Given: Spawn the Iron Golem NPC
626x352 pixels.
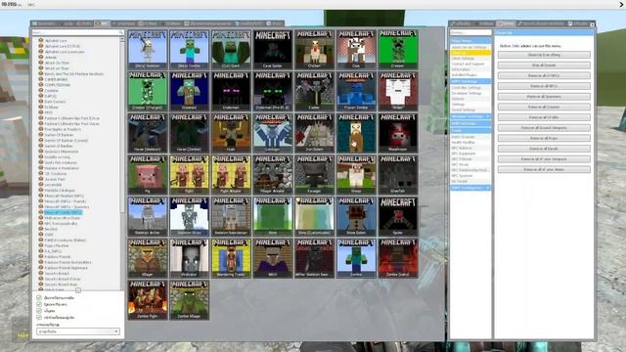Looking at the screenshot, I should coord(314,133).
